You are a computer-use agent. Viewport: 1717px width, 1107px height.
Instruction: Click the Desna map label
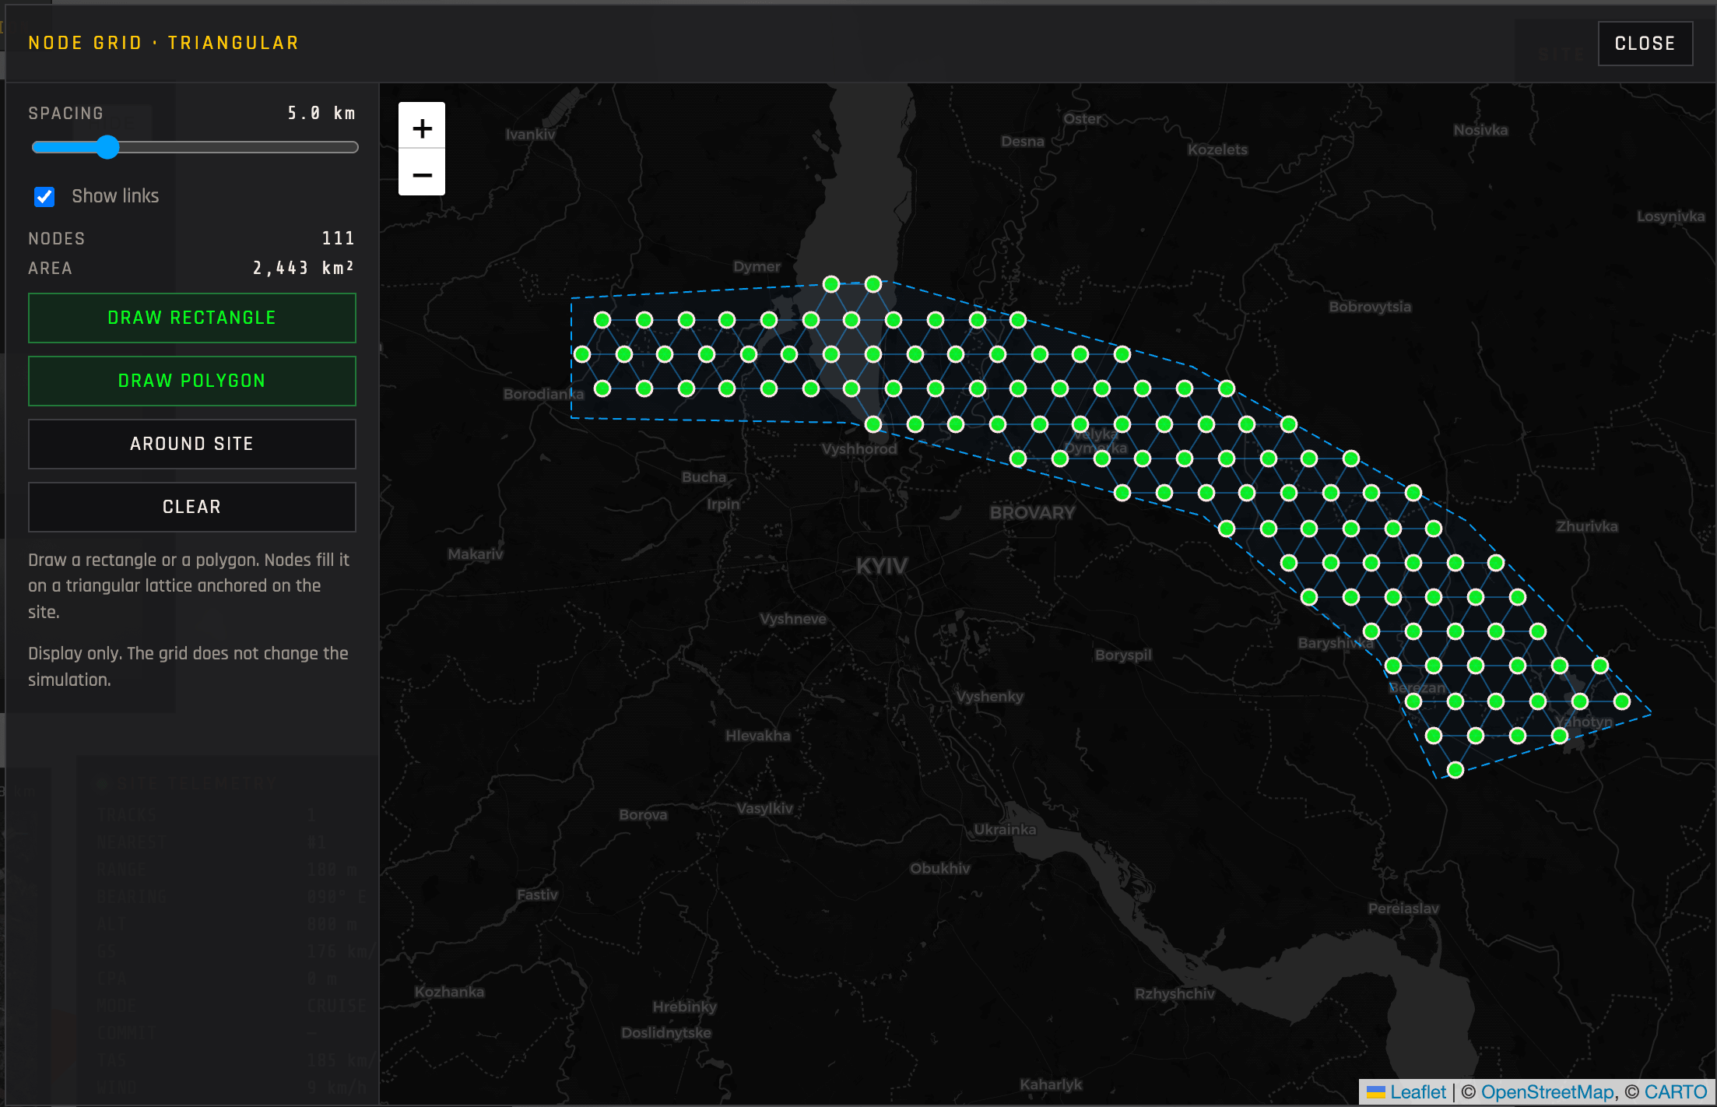point(1023,141)
